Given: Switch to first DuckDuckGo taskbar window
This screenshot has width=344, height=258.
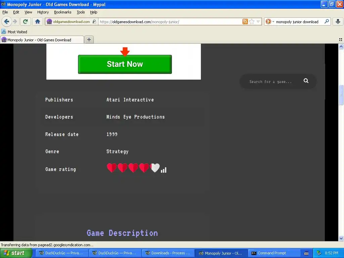Looking at the screenshot, I should pos(62,253).
